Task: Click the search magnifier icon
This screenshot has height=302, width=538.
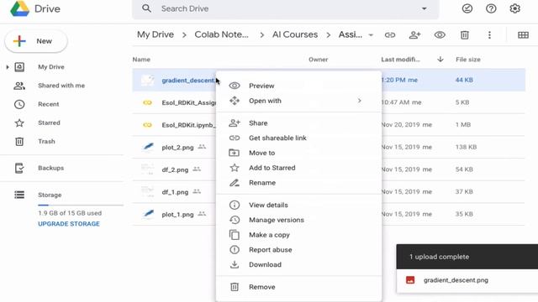Action: coord(146,8)
